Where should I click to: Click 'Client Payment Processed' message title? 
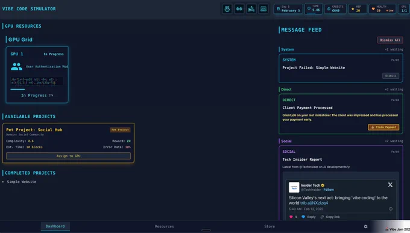307,108
